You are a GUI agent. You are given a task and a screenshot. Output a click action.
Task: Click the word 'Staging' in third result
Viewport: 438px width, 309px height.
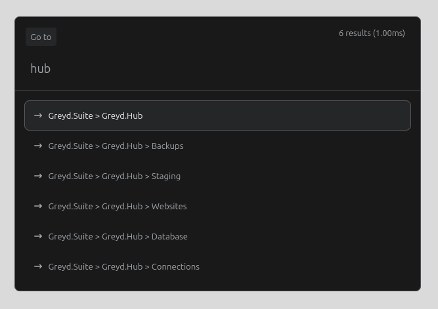[x=166, y=176]
